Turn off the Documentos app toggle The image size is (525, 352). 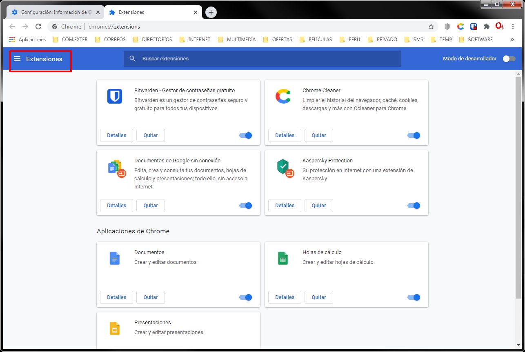coord(246,297)
